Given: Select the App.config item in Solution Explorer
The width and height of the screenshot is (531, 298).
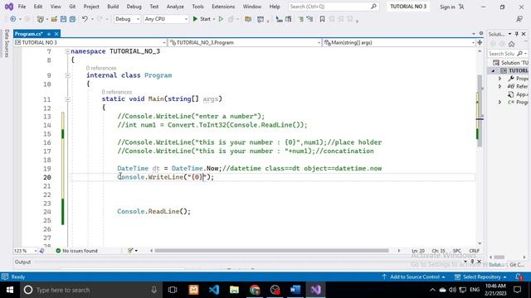Looking at the screenshot, I should point(518,94).
